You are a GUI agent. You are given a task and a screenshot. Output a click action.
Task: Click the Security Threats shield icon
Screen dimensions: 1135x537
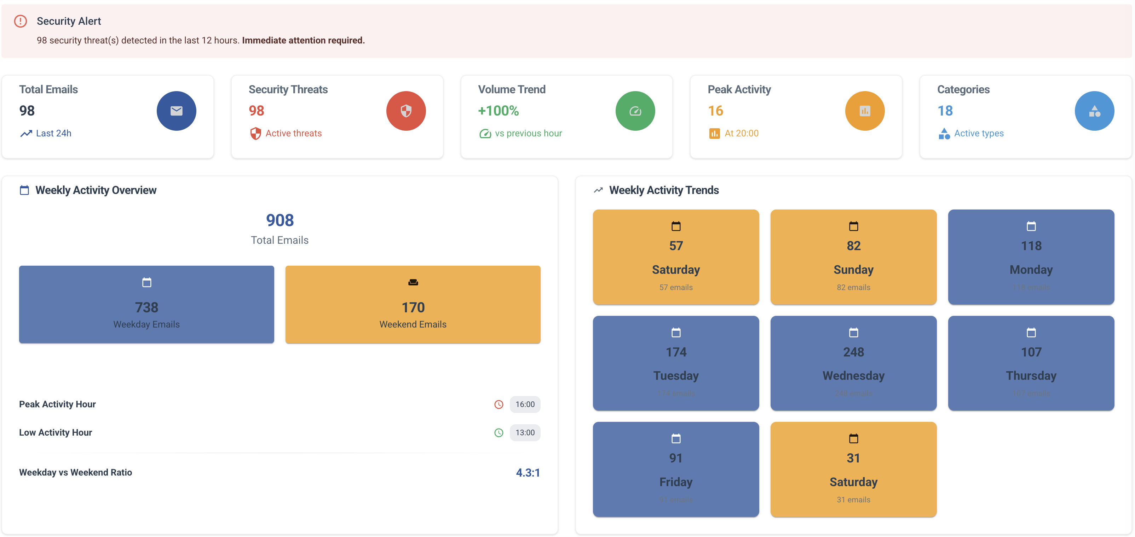[x=406, y=111]
